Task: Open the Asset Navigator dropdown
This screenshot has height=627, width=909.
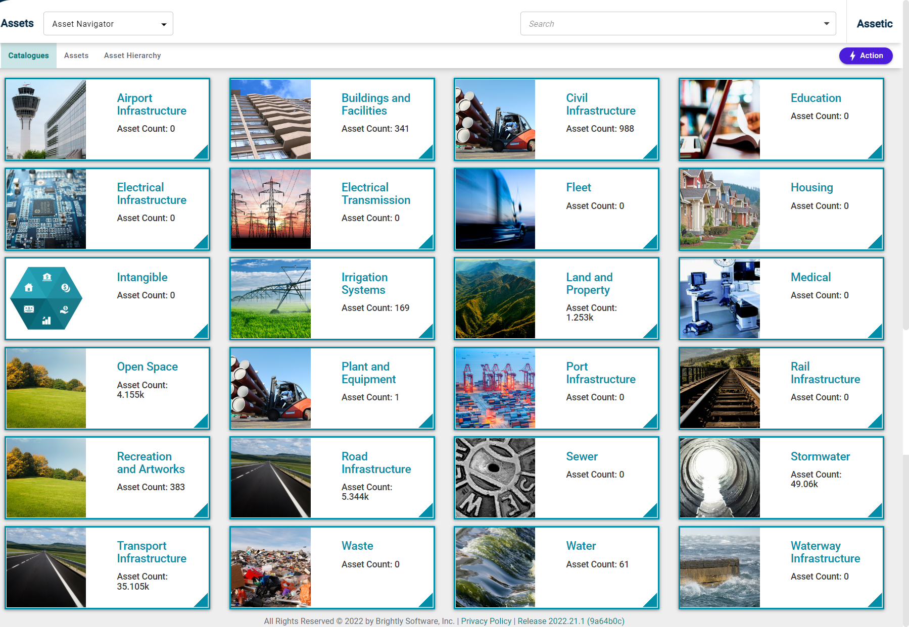Action: point(108,24)
